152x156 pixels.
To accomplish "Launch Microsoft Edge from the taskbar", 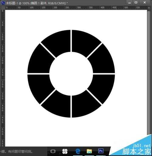I will pos(78,151).
